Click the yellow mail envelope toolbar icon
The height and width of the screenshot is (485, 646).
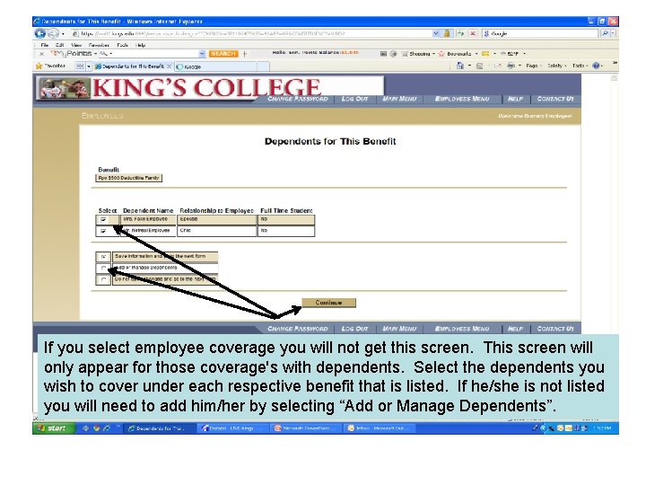click(x=485, y=54)
